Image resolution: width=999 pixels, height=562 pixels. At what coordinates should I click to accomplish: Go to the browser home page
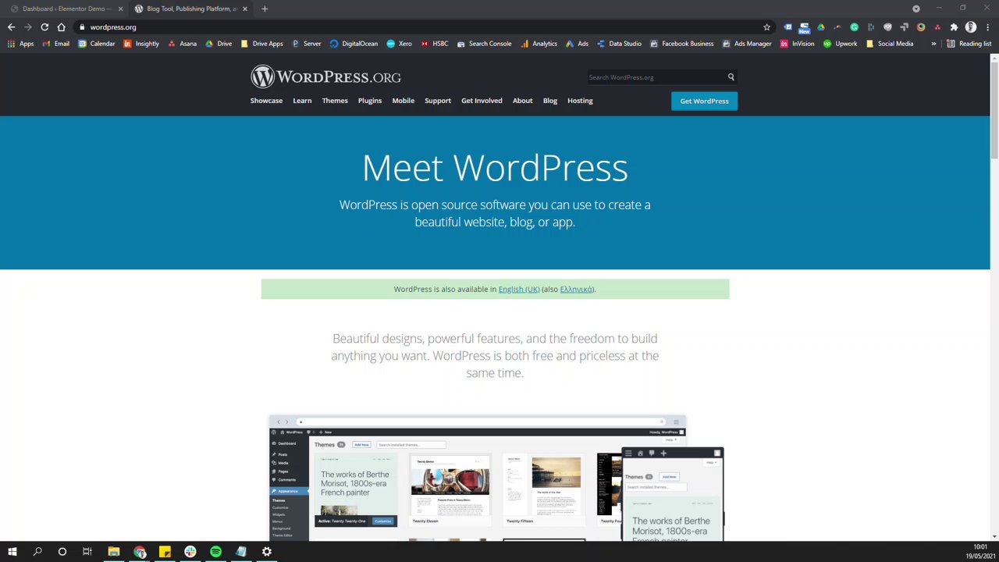tap(61, 27)
